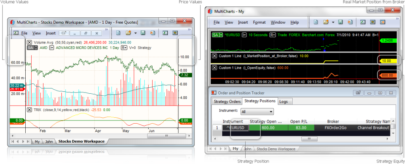This screenshot has height=164, width=405.
Task: Toggle the Volume Avg study X checkbox
Action: (x=30, y=42)
